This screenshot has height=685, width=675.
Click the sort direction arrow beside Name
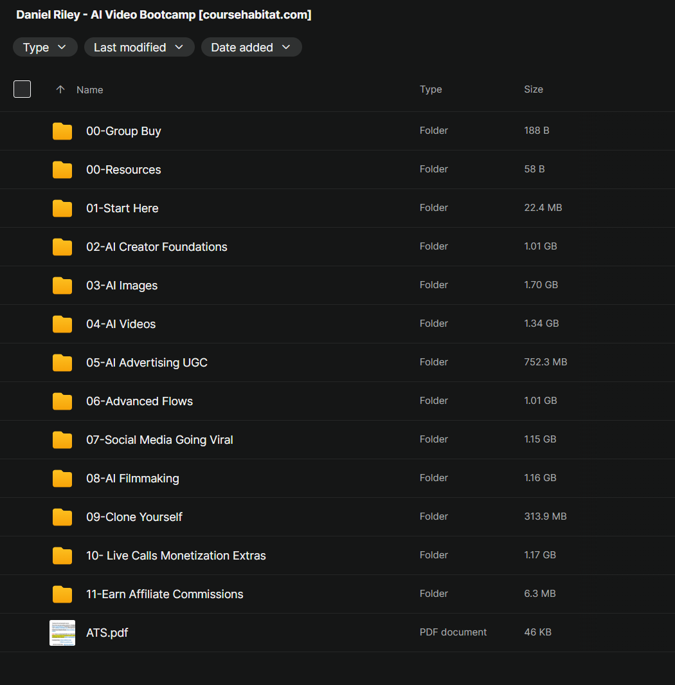[60, 89]
